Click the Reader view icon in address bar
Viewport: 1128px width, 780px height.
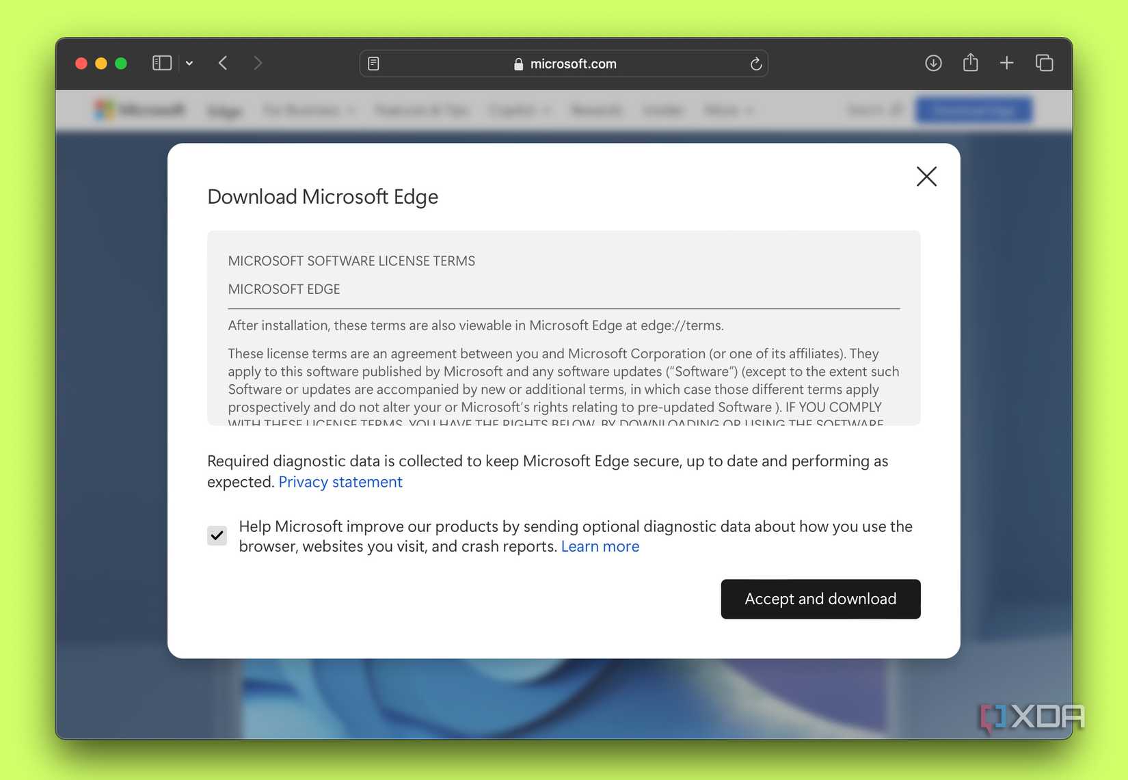pos(373,64)
